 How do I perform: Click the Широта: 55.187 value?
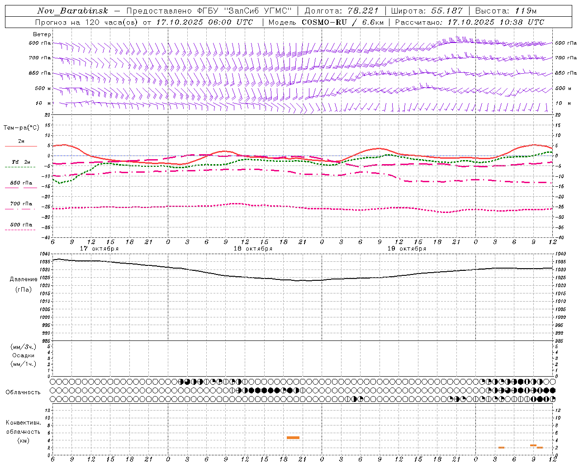point(427,11)
